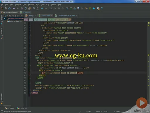Click the tool window toggle status icon
Viewport: 150px width, 113px height.
2,112
